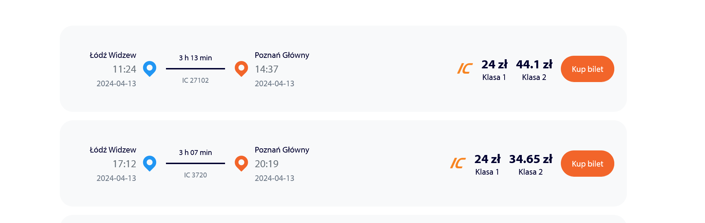Select 24 zł Klasa 1 on IC 3720

(x=487, y=165)
